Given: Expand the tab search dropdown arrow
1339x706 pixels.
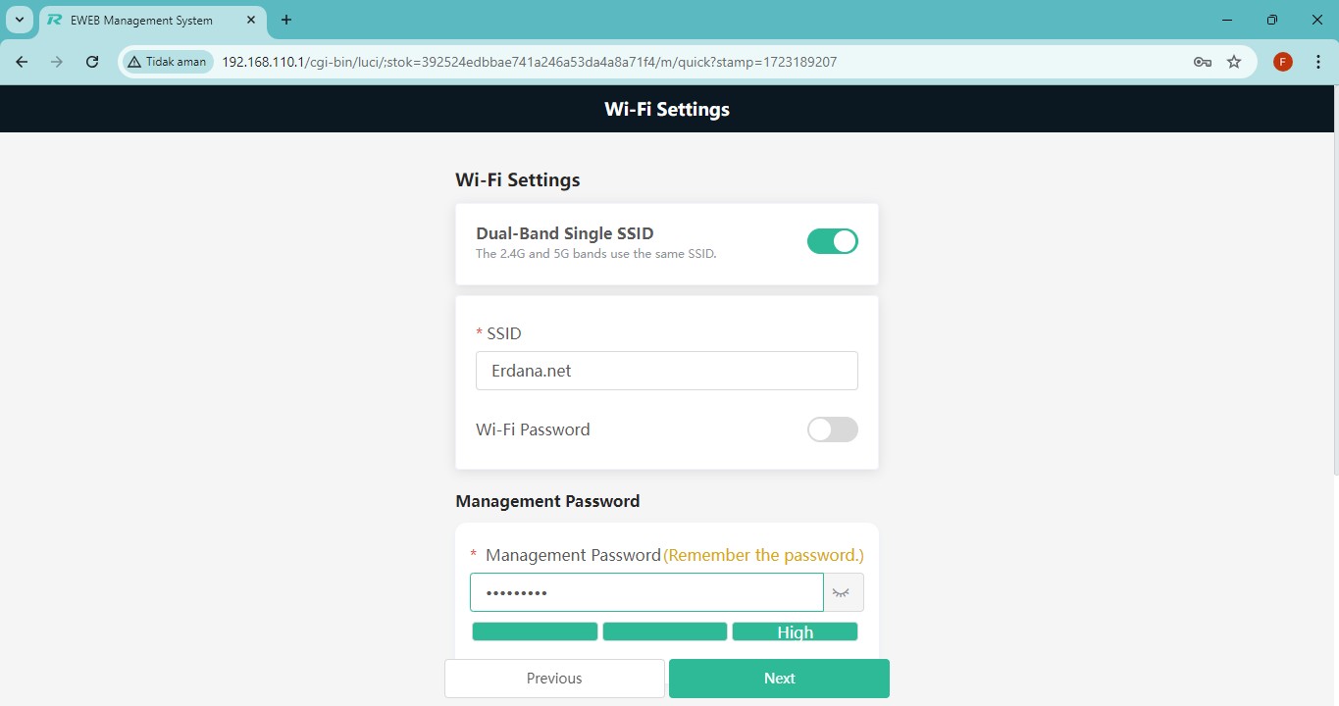Looking at the screenshot, I should [20, 20].
